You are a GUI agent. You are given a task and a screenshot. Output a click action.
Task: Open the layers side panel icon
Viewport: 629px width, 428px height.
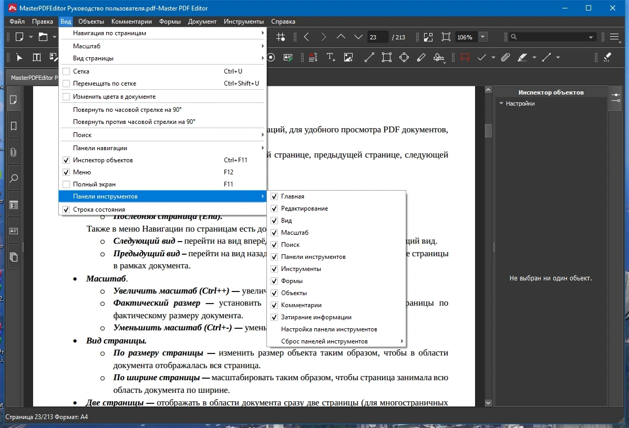[x=14, y=257]
